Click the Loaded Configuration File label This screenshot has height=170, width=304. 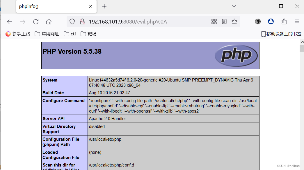[x=61, y=155]
